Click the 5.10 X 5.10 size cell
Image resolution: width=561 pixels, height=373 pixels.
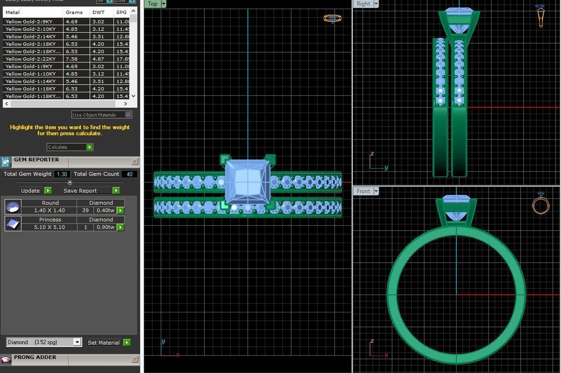tap(49, 228)
